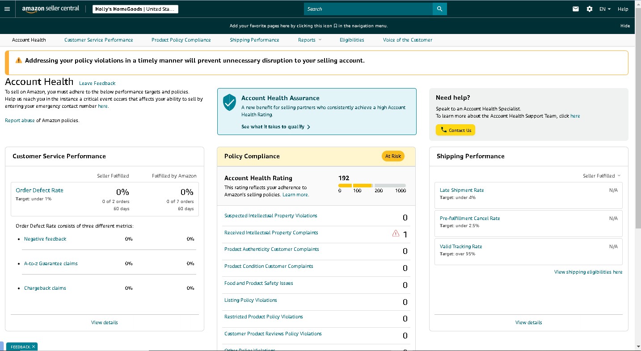641x351 pixels.
Task: Open the Holly's HomeGoods store selector
Action: pos(135,9)
